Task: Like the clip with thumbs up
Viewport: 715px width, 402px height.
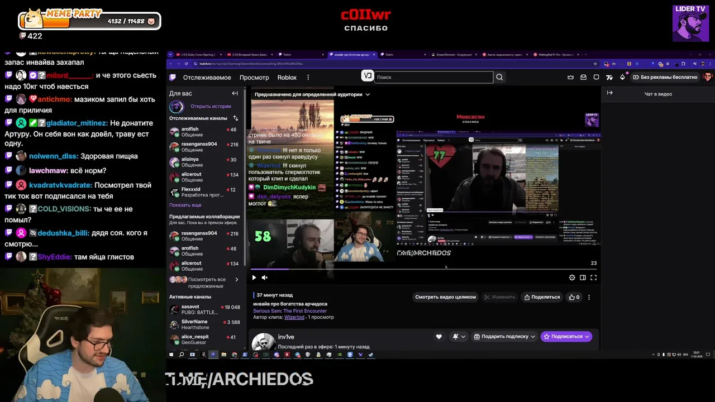Action: [x=574, y=297]
